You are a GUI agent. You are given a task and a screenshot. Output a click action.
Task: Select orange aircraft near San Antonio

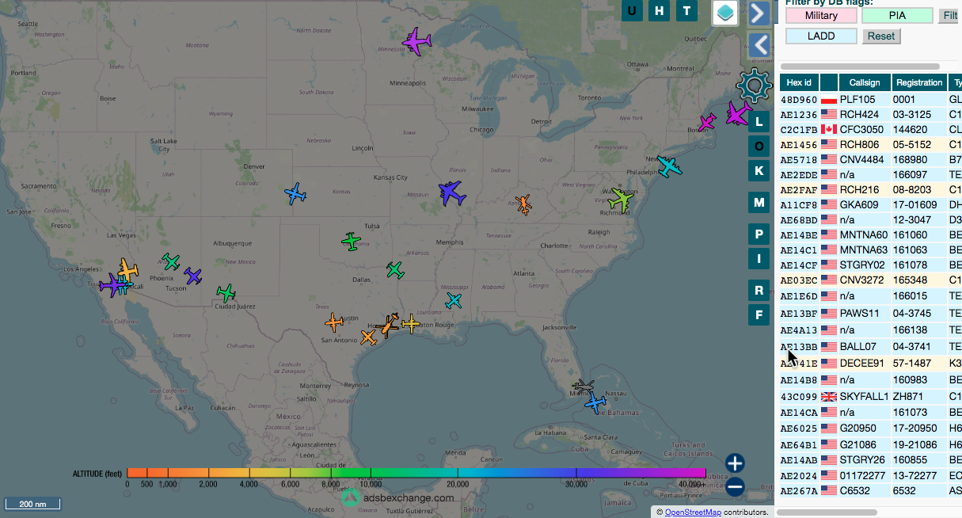335,322
